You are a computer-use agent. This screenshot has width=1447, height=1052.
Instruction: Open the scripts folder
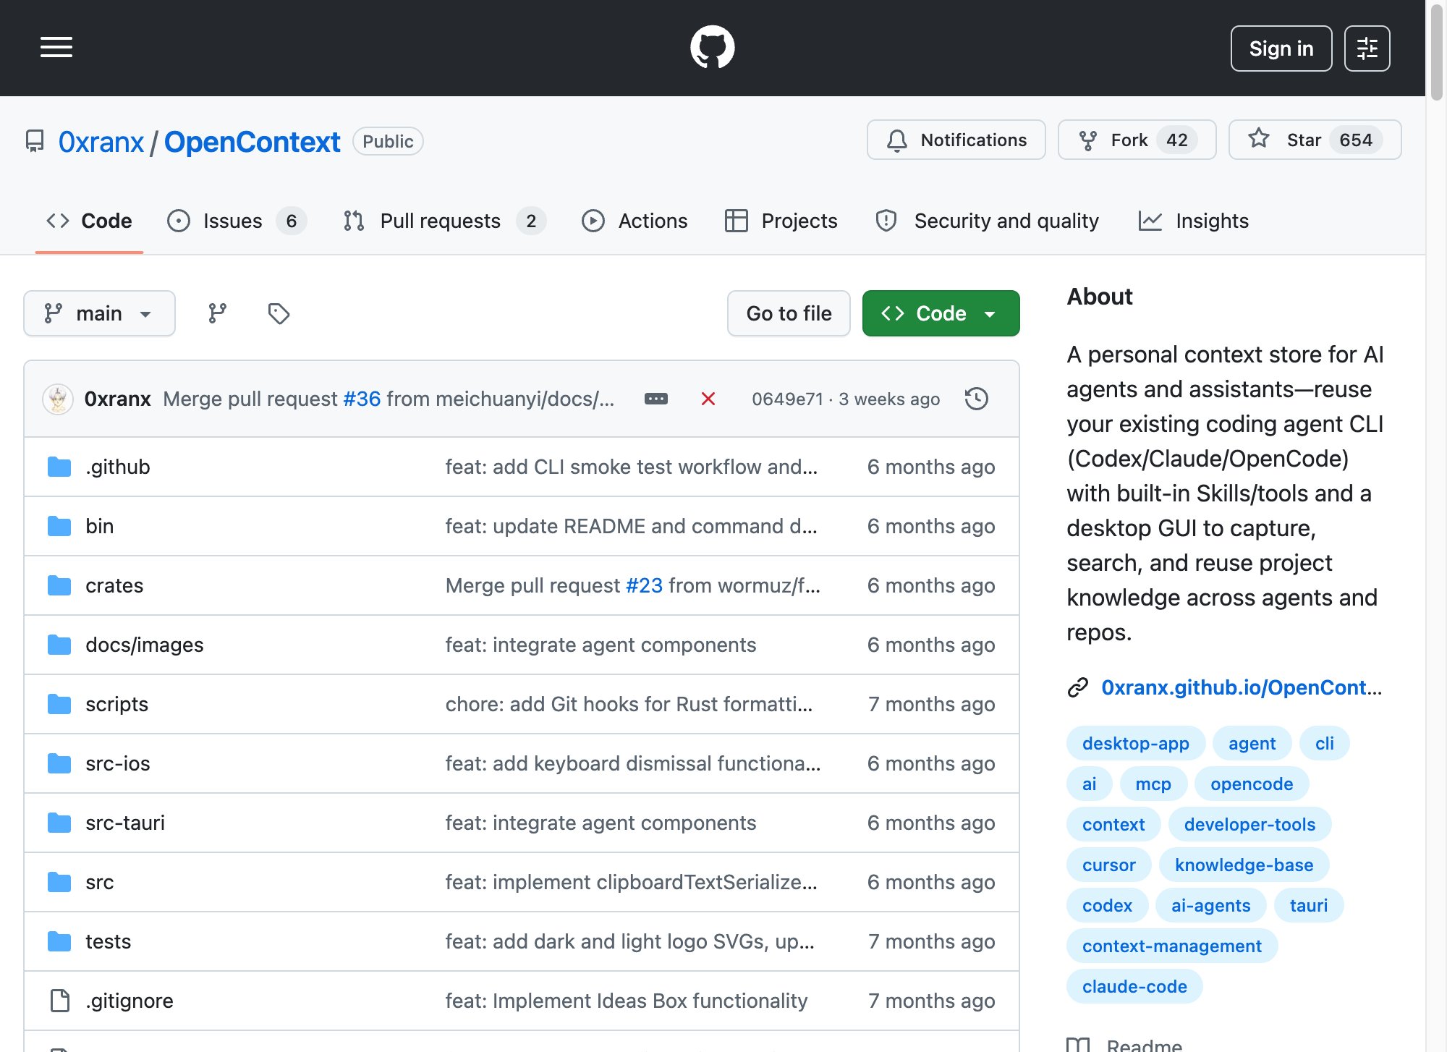116,704
